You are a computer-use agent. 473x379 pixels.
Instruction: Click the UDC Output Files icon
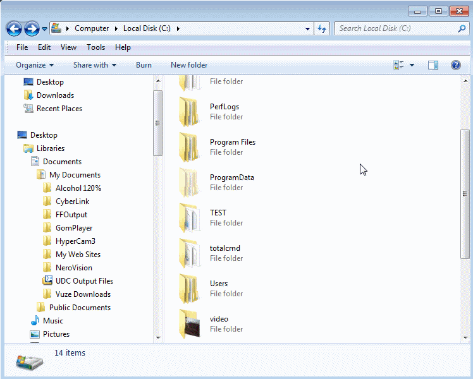tap(47, 281)
